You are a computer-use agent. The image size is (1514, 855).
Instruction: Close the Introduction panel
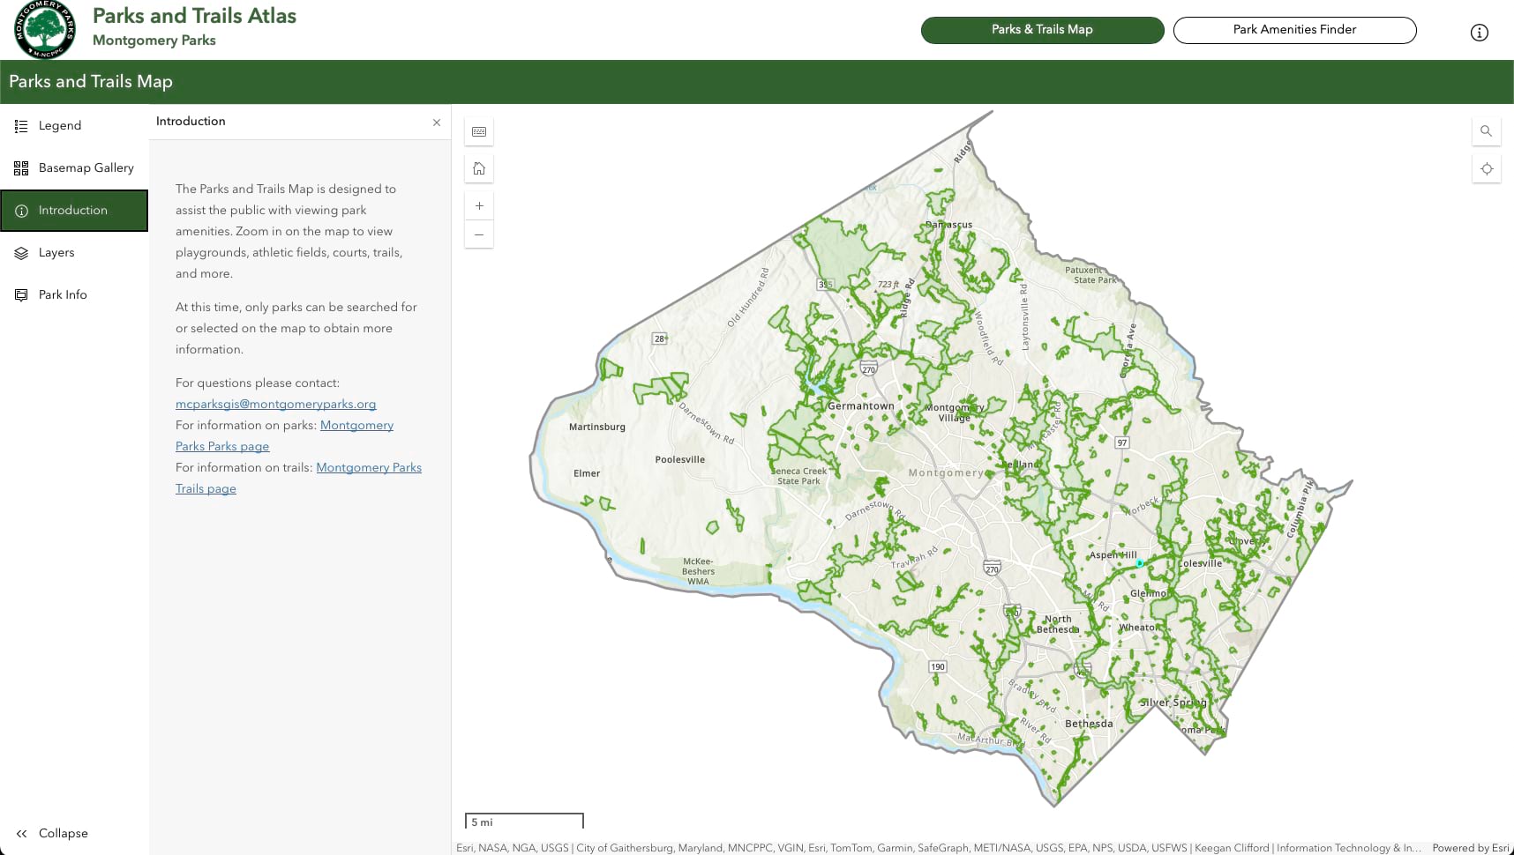(436, 122)
